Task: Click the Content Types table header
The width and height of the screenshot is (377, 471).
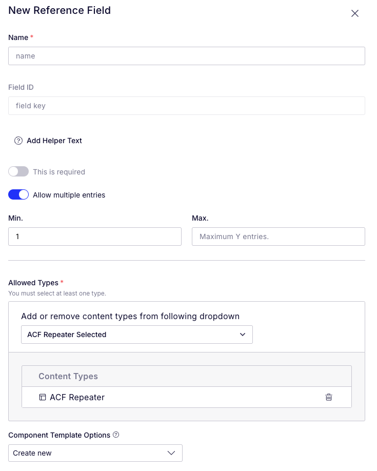Action: point(187,376)
